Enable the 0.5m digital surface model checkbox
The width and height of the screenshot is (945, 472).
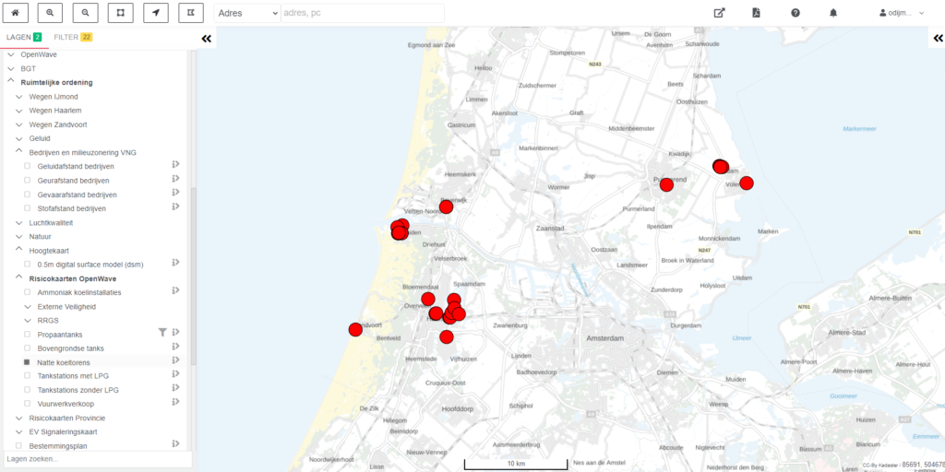tap(27, 265)
